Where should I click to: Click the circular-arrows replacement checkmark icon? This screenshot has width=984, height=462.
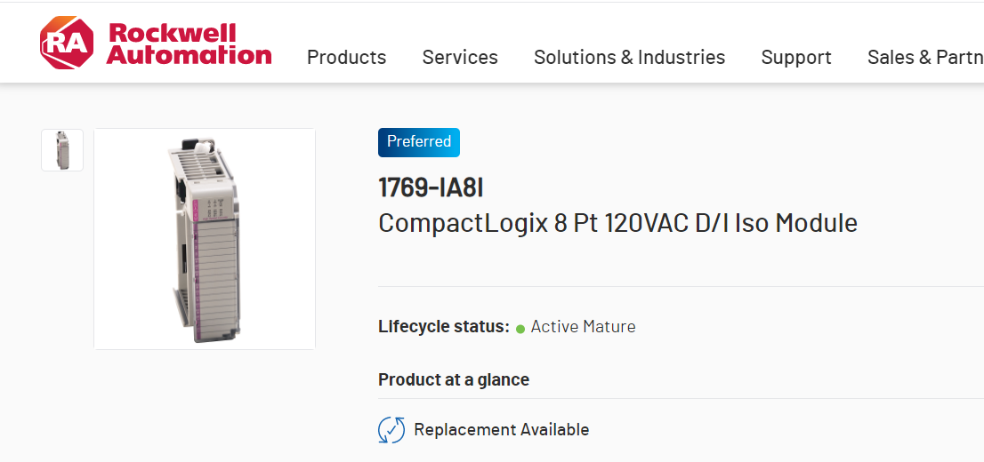391,430
